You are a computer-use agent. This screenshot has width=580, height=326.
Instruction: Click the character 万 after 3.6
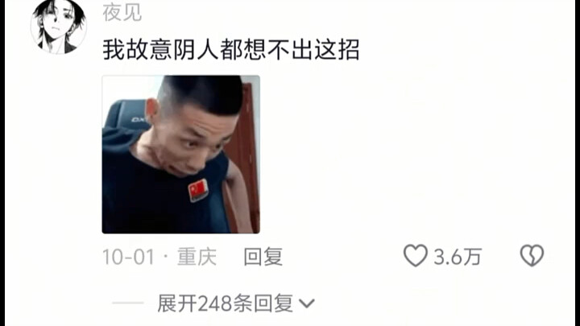(472, 257)
